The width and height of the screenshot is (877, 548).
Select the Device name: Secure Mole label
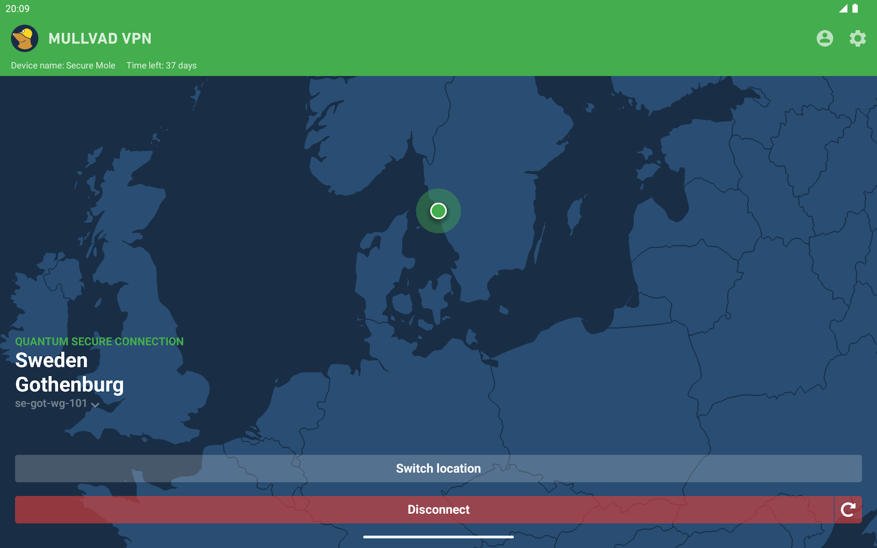tap(62, 65)
